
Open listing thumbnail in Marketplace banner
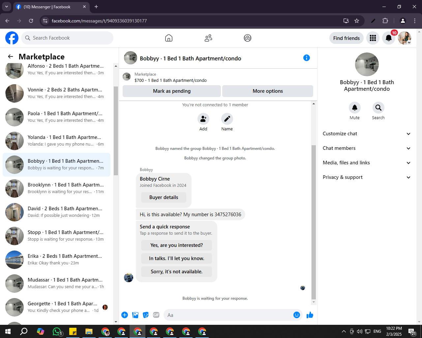127,77
